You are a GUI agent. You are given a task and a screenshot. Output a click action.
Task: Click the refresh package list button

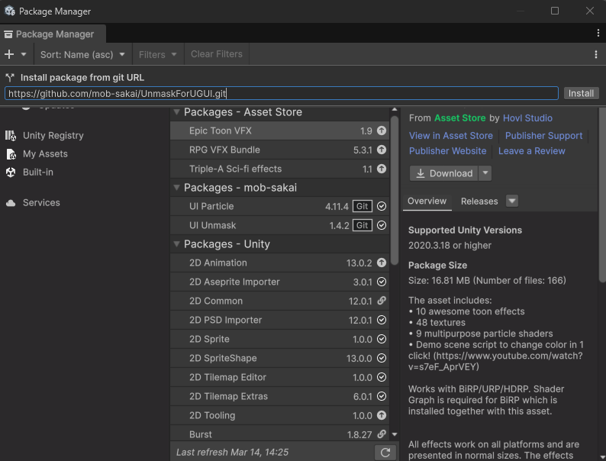385,453
